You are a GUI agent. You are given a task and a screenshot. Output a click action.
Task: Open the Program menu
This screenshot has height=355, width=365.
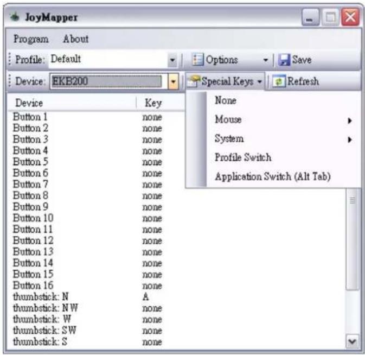(31, 39)
